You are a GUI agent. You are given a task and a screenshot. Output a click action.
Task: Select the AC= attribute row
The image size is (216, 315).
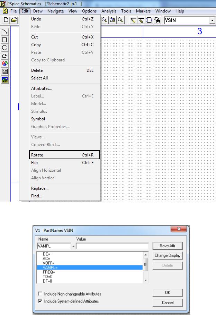[90, 258]
